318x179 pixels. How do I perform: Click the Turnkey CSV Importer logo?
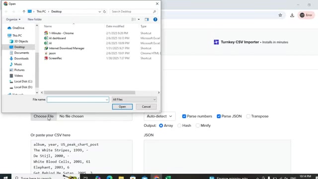point(216,42)
